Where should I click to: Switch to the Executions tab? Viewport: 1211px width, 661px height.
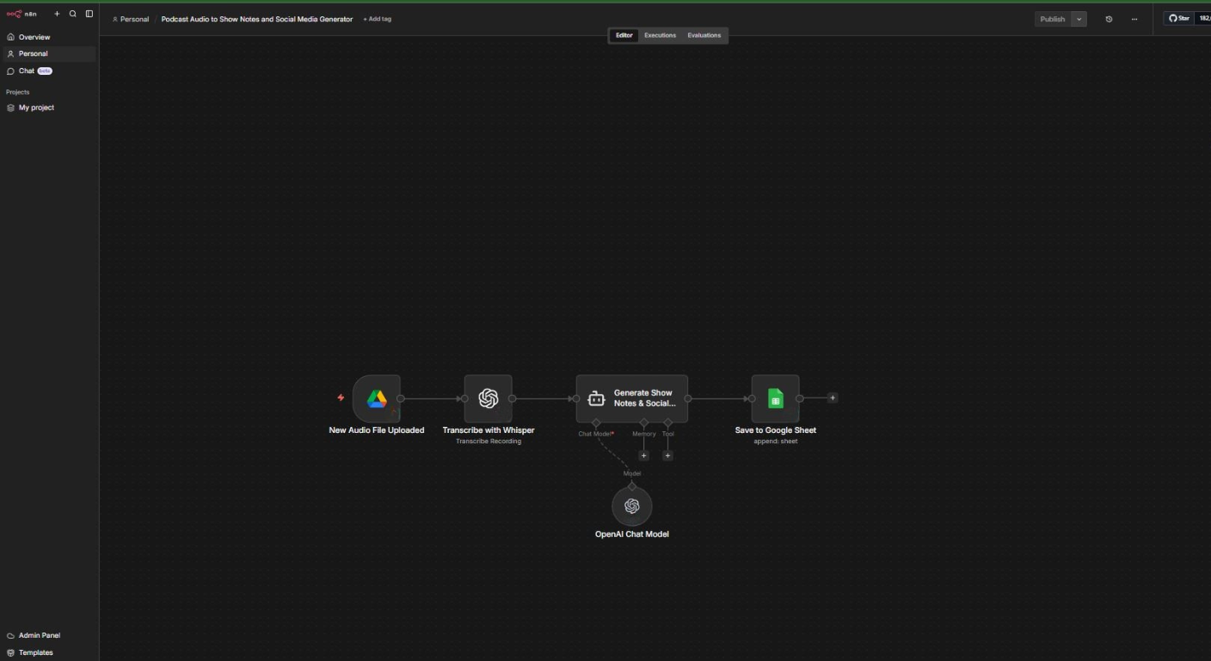[x=659, y=35]
